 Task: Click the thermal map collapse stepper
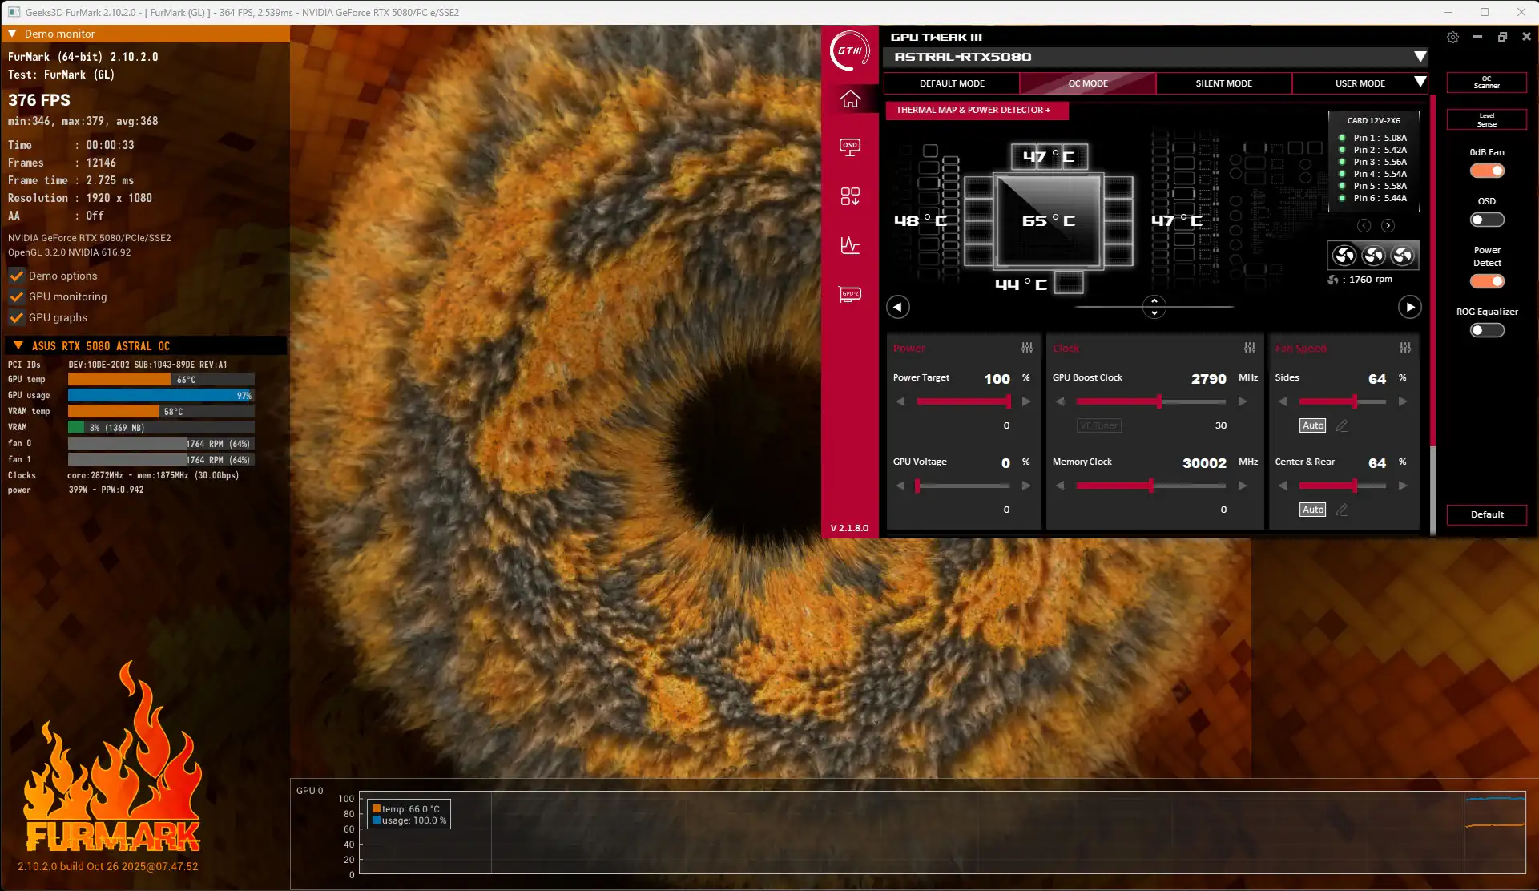point(1154,307)
